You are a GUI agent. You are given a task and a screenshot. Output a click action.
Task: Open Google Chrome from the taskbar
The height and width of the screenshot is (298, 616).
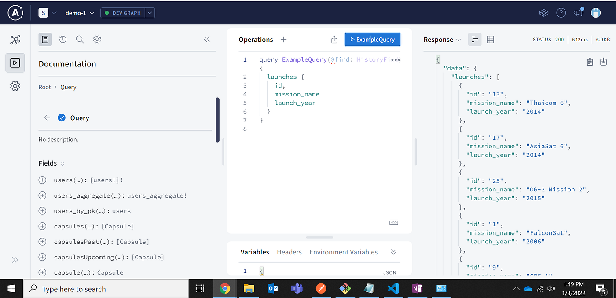[x=225, y=289]
